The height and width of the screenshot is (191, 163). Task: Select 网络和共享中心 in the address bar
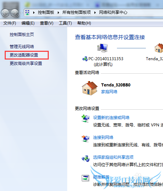113,12
